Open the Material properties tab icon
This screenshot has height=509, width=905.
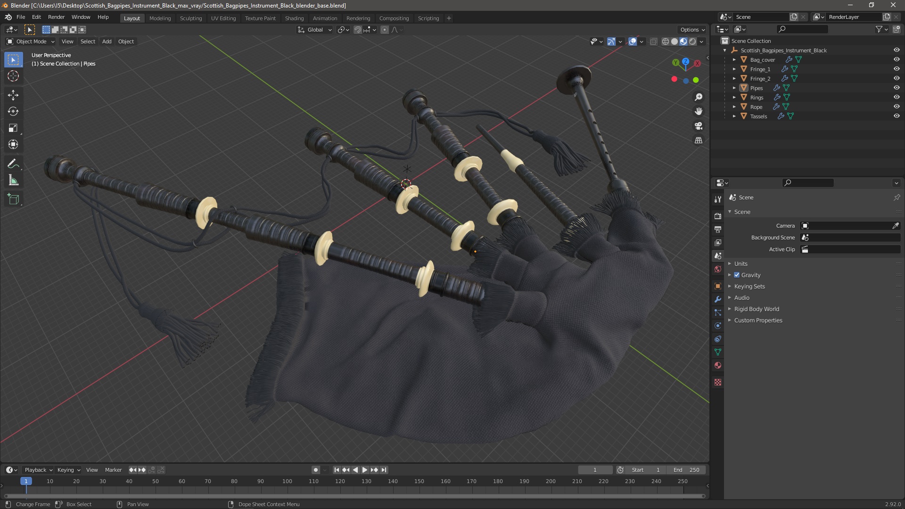pyautogui.click(x=718, y=365)
